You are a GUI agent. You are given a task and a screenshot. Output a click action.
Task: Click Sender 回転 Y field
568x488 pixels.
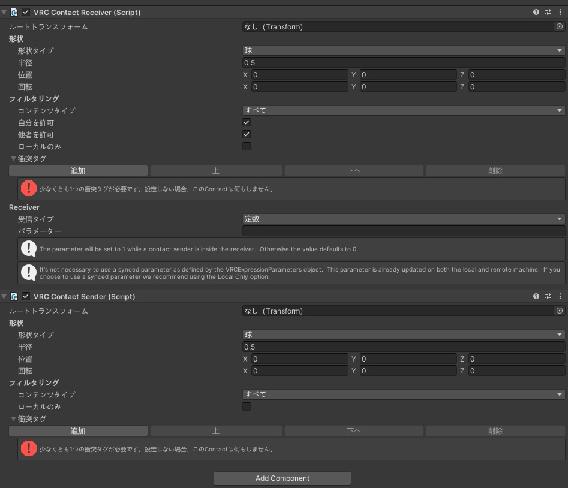point(408,370)
